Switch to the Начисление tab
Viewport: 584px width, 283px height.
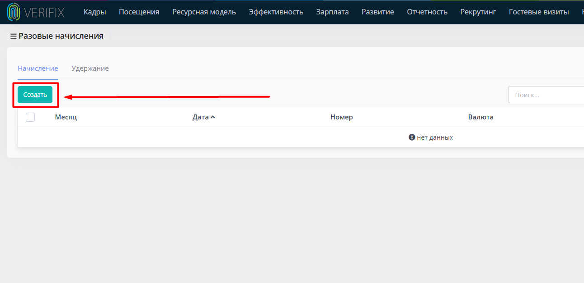click(38, 68)
